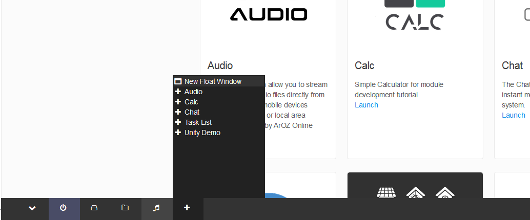Launch the Calc module via its link
530x220 pixels.
tap(366, 105)
